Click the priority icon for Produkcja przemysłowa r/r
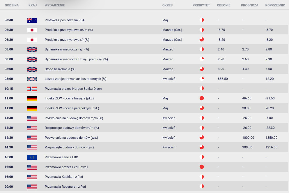 [202, 39]
